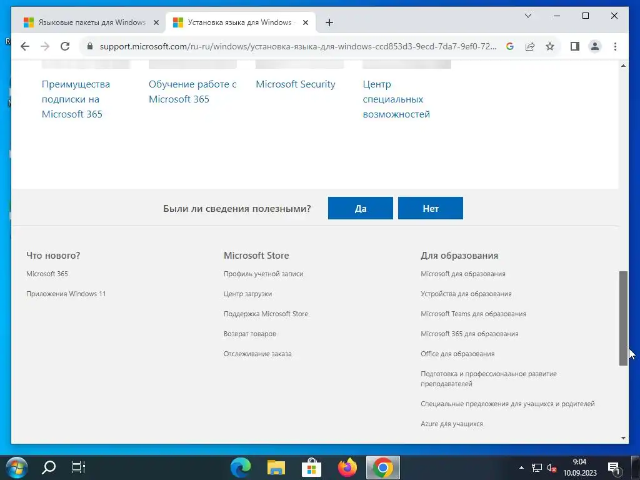Open 'Профиль учетной записи' link

pos(263,274)
